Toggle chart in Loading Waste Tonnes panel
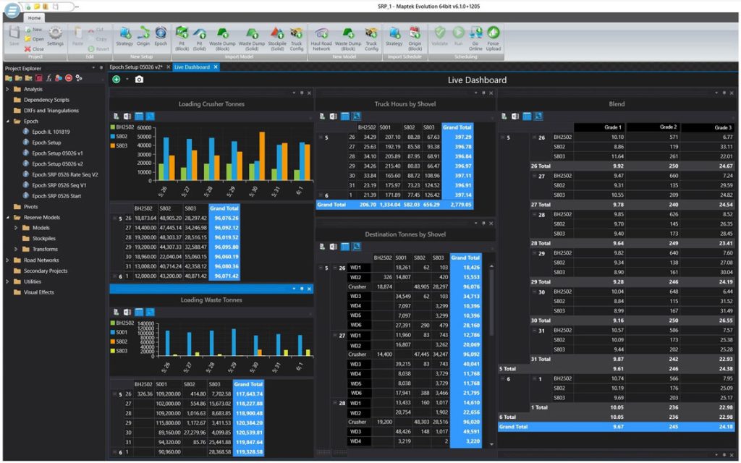 point(150,312)
